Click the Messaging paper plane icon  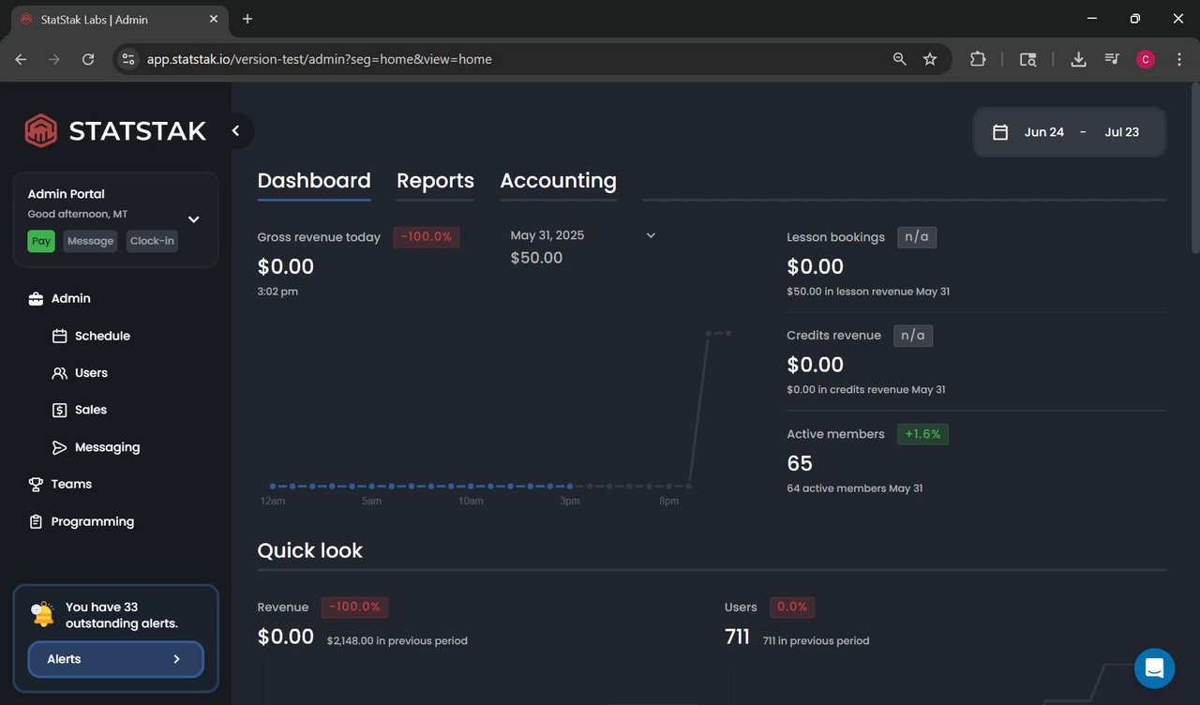(59, 447)
